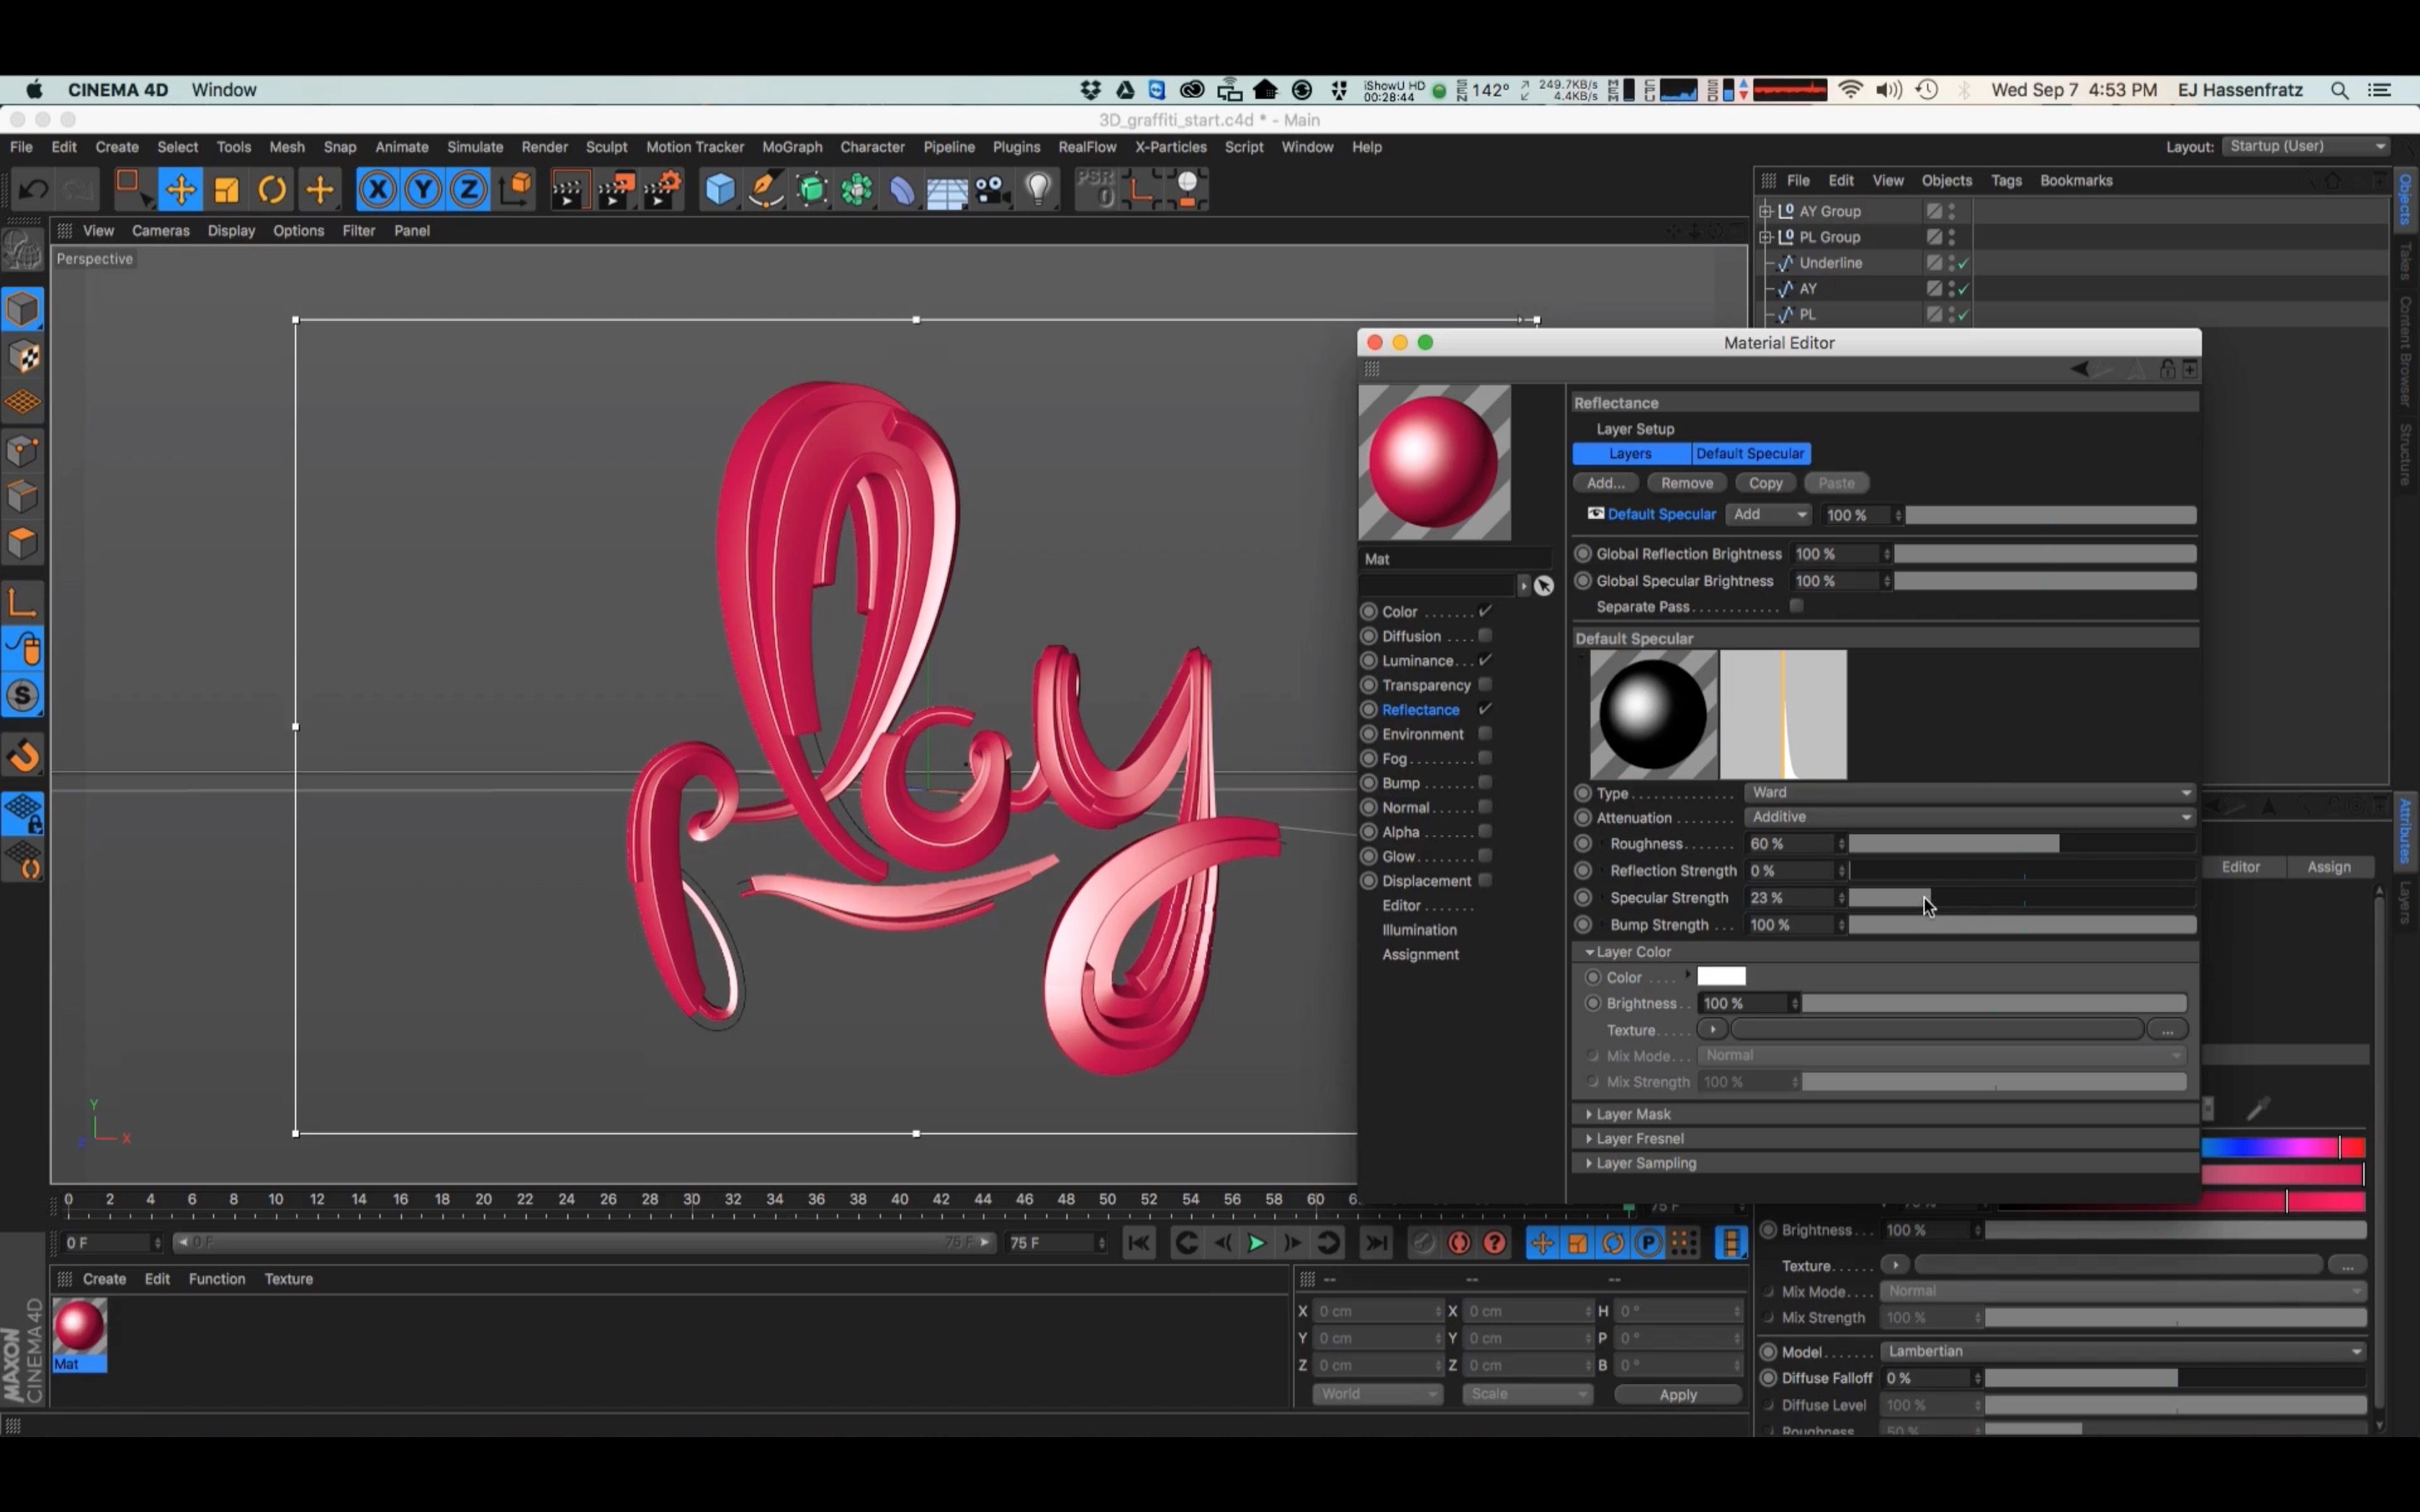Click the Copy button in Layer Setup
Viewport: 2420px width, 1512px height.
(1765, 483)
